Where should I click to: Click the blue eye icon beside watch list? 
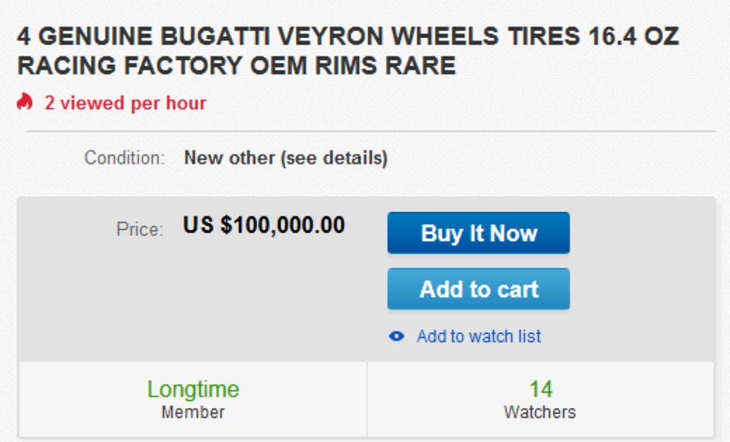pyautogui.click(x=396, y=336)
